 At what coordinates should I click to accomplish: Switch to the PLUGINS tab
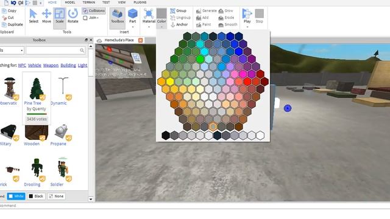tap(140, 2)
